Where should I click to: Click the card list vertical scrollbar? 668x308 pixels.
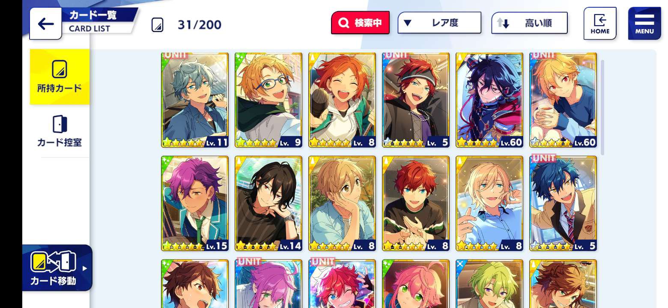click(x=602, y=107)
